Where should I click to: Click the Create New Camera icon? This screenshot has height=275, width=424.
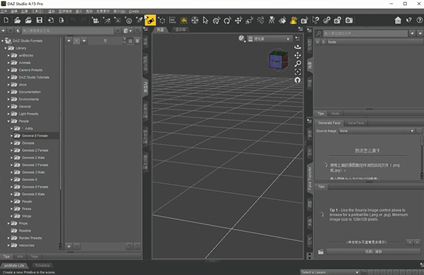95,21
